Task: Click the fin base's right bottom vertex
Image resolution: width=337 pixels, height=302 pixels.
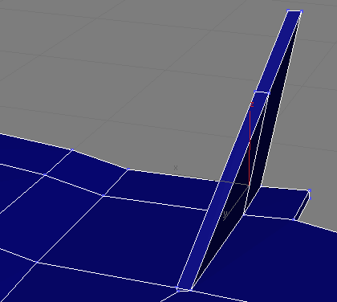Action: (191, 290)
